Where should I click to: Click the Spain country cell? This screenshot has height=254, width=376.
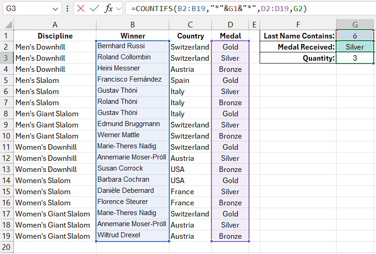(190, 80)
